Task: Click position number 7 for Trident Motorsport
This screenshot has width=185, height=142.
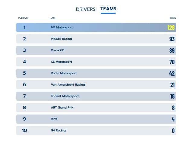Action: pos(24,96)
